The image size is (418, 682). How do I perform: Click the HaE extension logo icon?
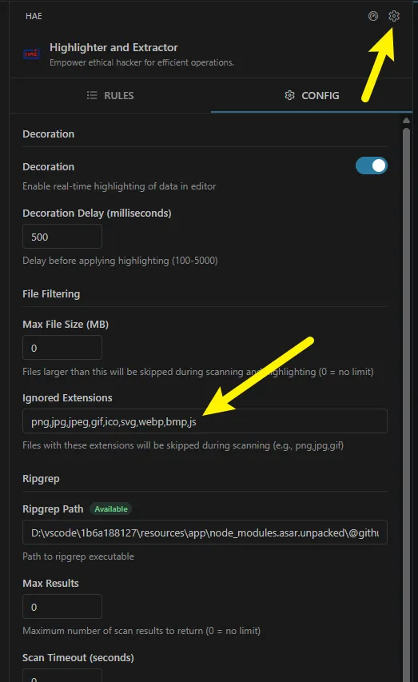pyautogui.click(x=31, y=54)
